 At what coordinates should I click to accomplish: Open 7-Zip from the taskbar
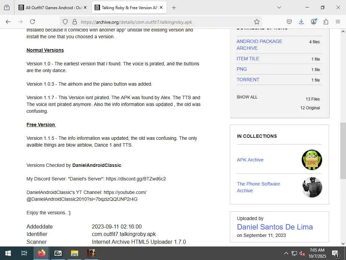click(58, 253)
